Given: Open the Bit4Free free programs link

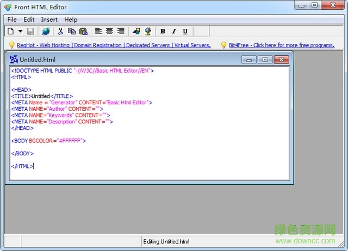Looking at the screenshot, I should tap(281, 45).
